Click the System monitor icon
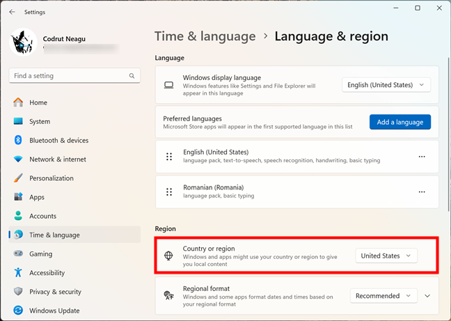The image size is (451, 321). click(18, 121)
